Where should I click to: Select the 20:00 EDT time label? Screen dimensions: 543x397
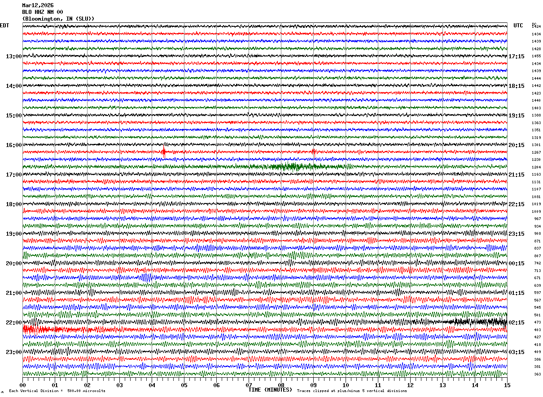13,263
